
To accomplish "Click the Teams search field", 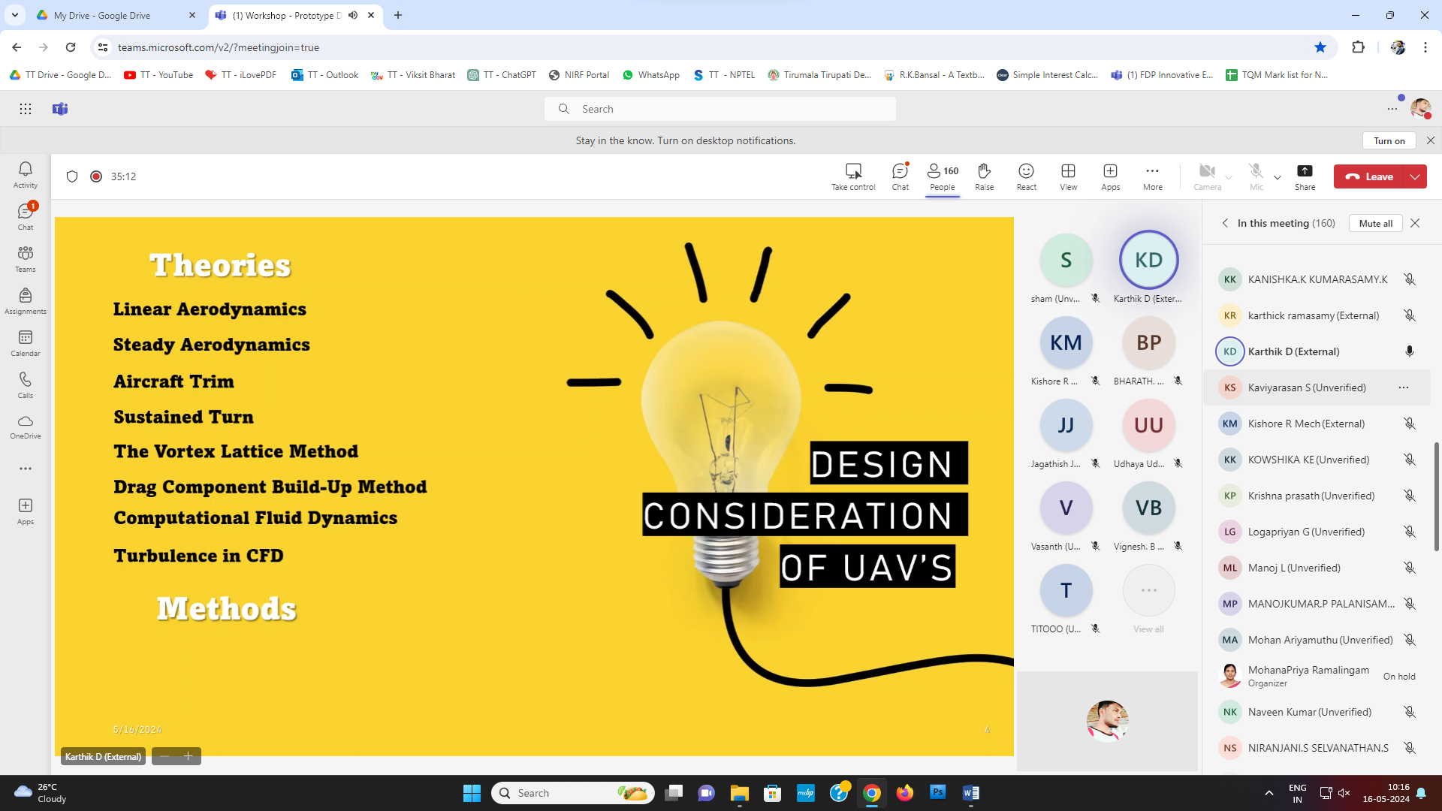I will coord(719,109).
